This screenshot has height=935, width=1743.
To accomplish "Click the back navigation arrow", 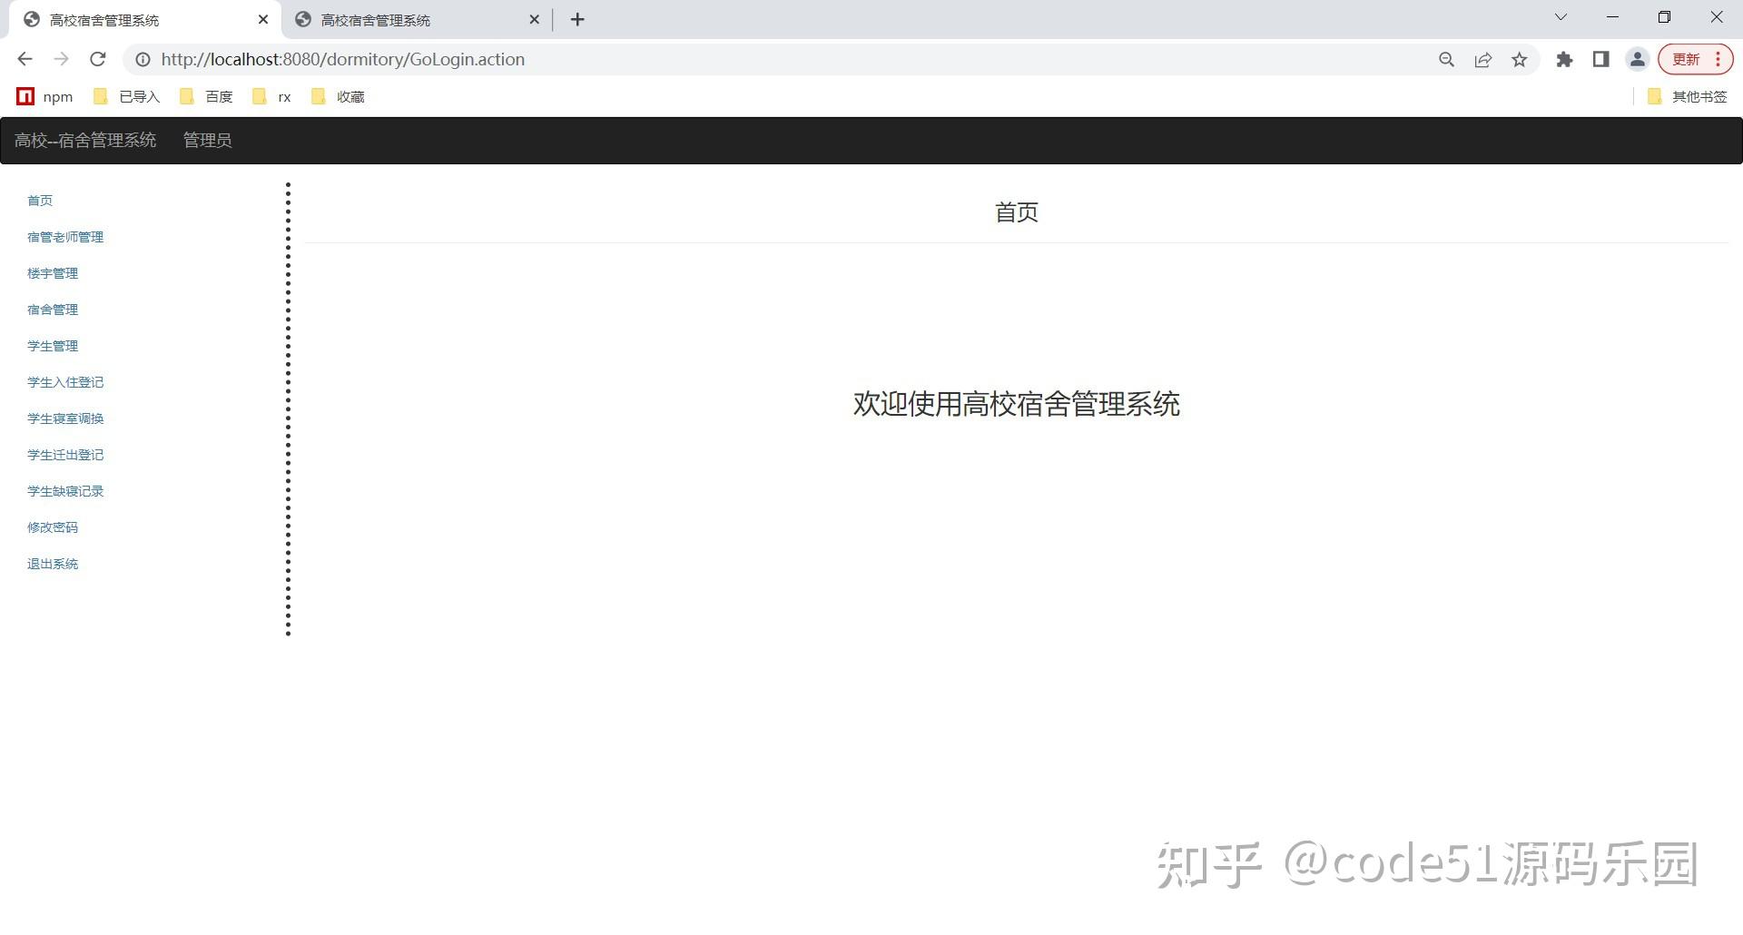I will 24,59.
